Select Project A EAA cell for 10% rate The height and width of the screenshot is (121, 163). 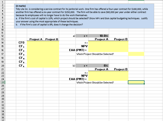[99, 50]
